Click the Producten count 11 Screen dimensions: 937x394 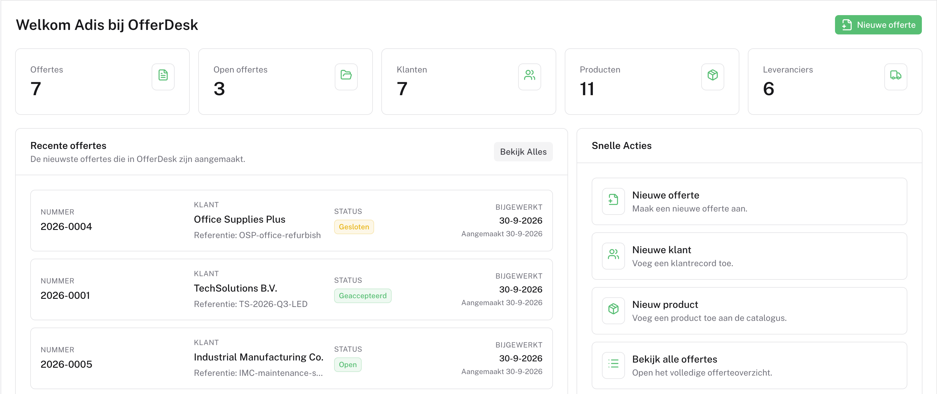click(x=587, y=89)
